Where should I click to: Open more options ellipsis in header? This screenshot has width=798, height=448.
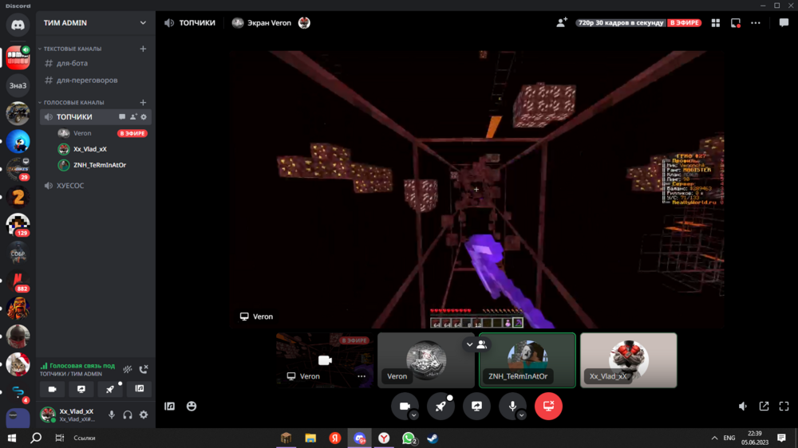[756, 23]
